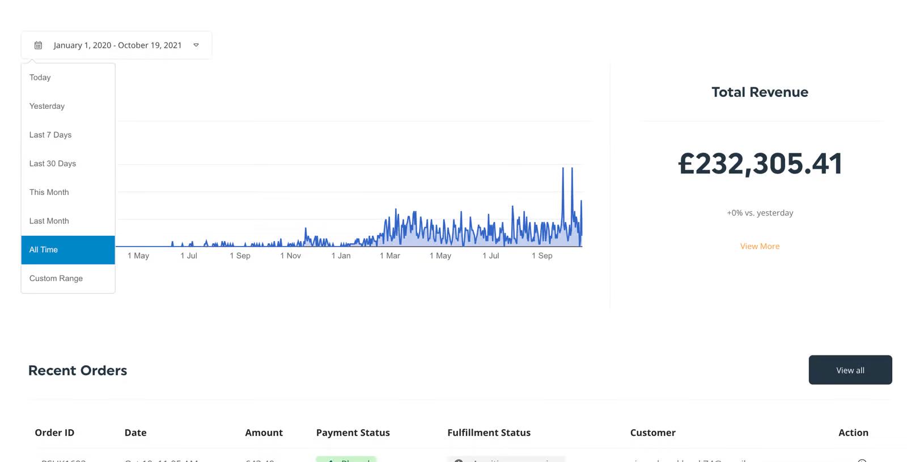Click the calendar icon in date picker
The image size is (907, 462).
38,45
